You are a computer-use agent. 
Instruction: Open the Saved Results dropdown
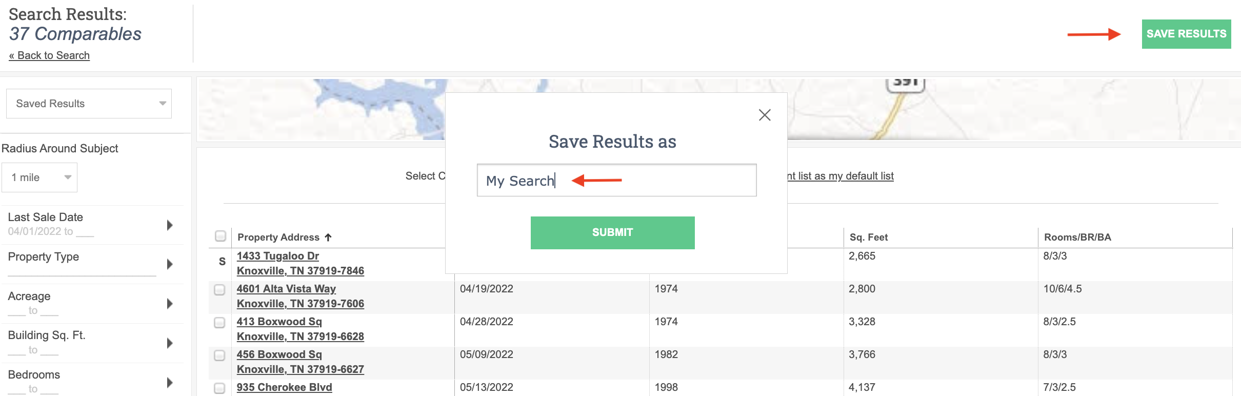pyautogui.click(x=89, y=104)
